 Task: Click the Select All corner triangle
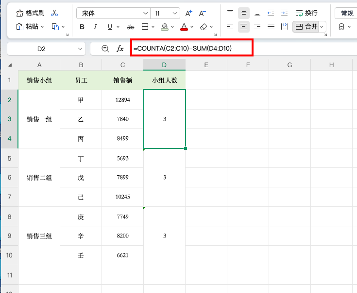(10, 65)
